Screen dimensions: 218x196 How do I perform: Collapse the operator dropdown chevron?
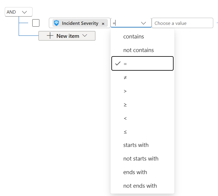tap(144, 23)
